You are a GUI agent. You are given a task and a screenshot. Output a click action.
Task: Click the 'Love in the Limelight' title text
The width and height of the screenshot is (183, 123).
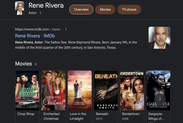[78, 116]
